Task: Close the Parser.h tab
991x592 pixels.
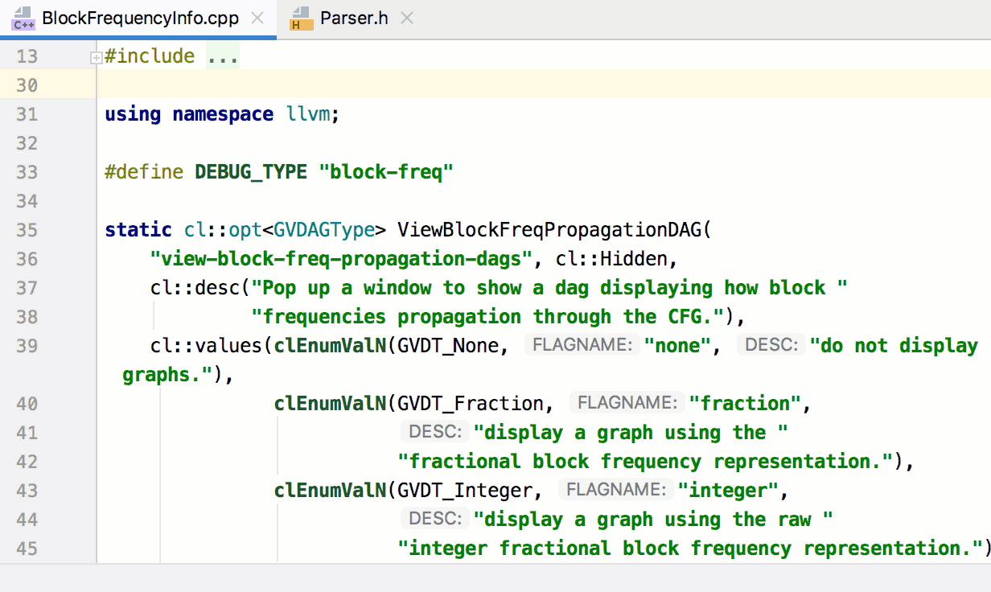Action: [406, 16]
